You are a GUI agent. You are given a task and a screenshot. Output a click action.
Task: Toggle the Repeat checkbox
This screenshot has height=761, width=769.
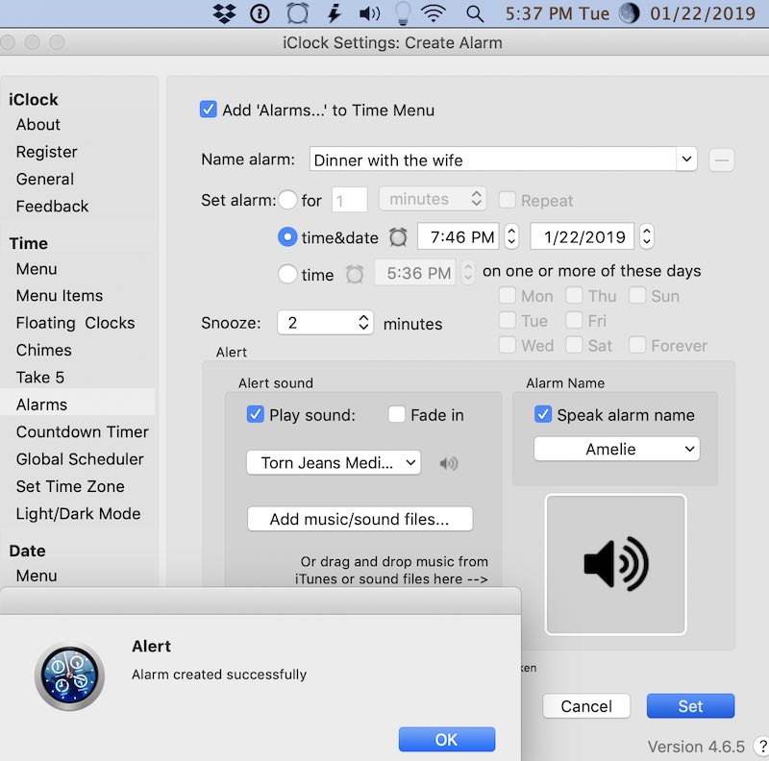507,200
